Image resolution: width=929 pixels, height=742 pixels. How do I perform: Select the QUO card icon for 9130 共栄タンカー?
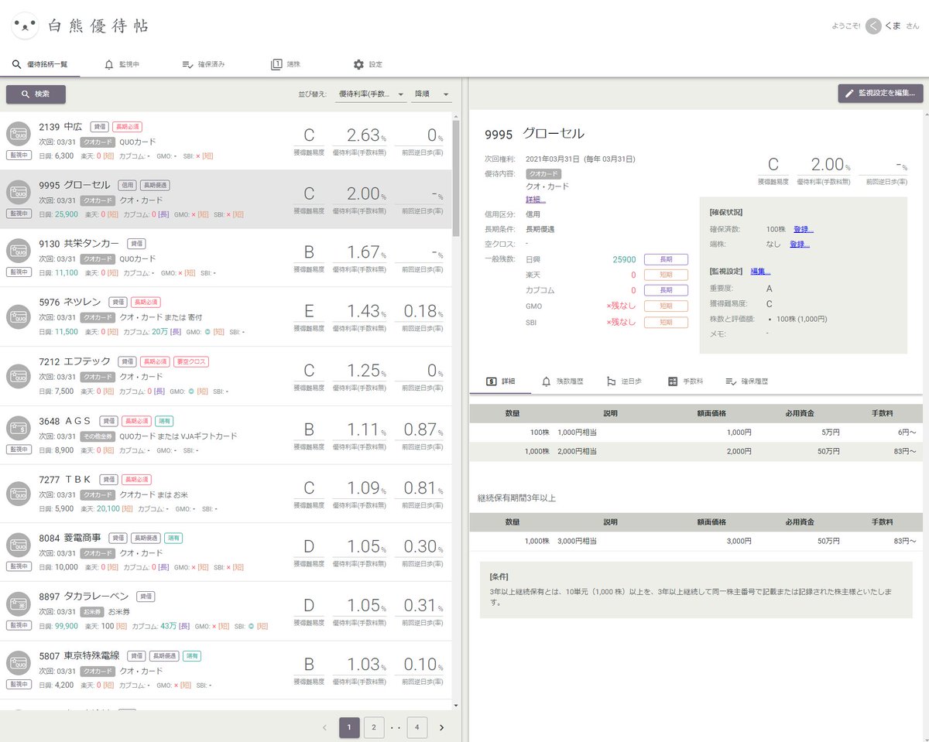pos(18,250)
